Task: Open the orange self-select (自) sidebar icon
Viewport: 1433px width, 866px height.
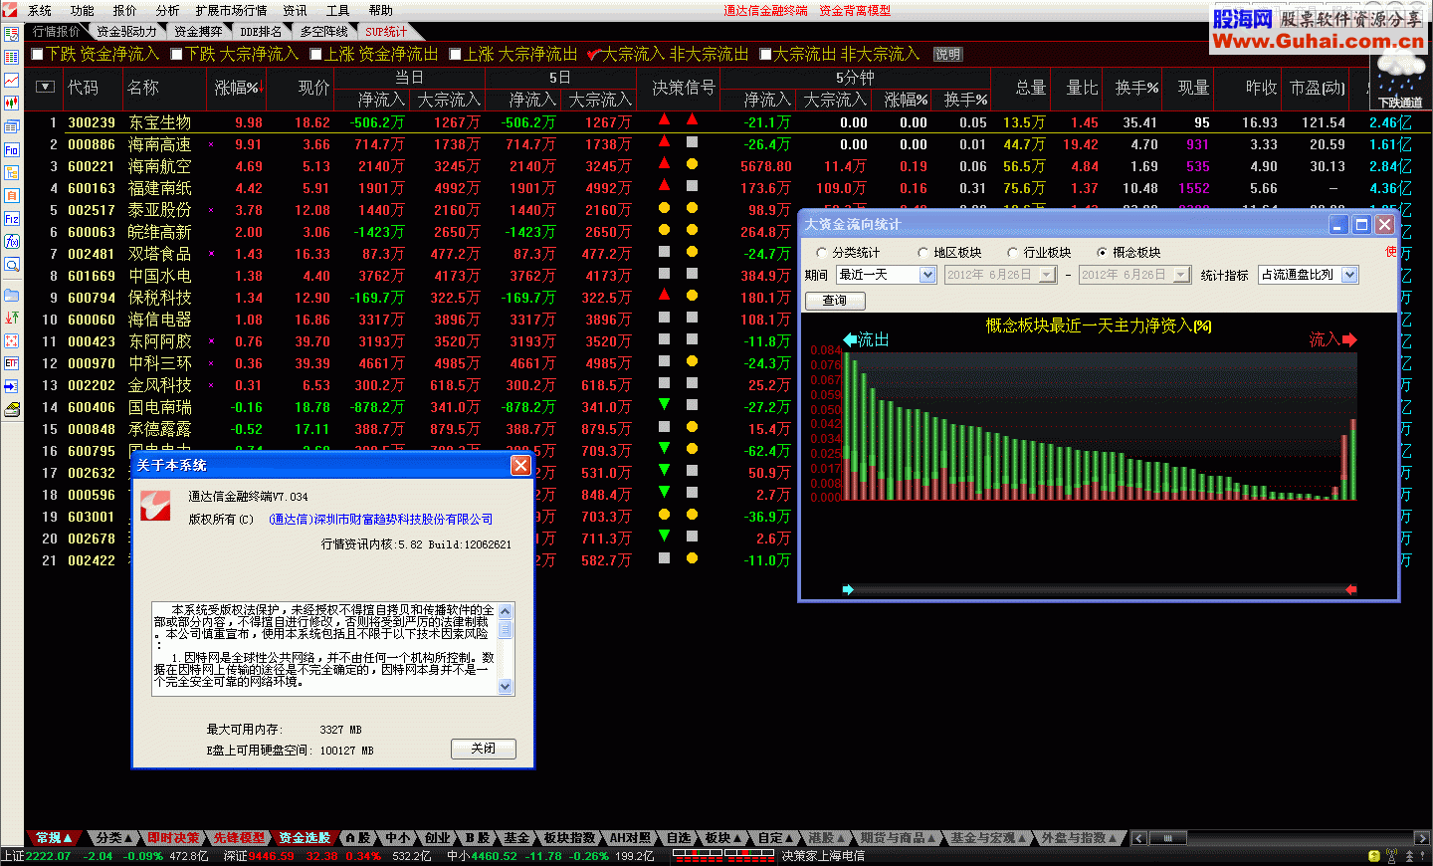Action: click(12, 196)
